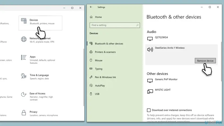Click the Bluetooth & other devices sidebar icon
The height and width of the screenshot is (126, 224).
tap(91, 44)
